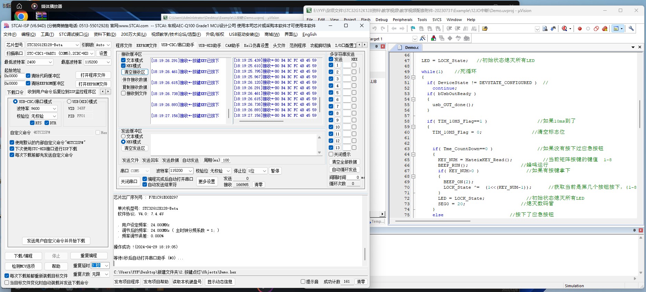Enable the 接收到文件 checkbox
This screenshot has width=646, height=292.
click(123, 93)
